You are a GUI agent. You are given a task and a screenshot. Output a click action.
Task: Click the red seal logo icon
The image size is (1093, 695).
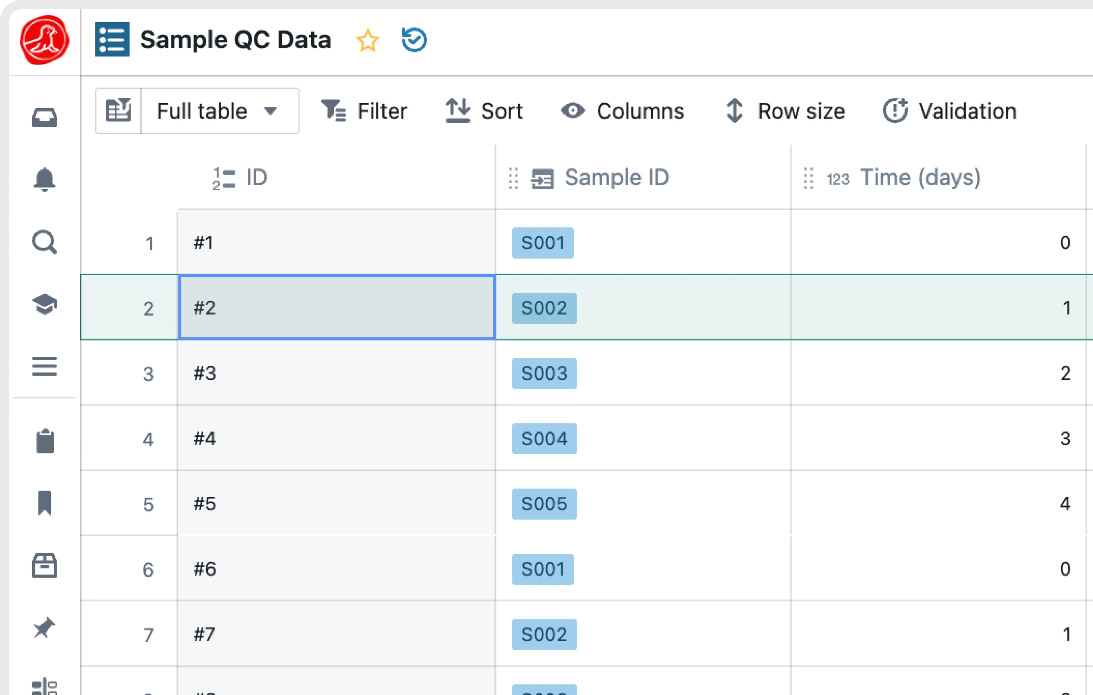coord(45,40)
